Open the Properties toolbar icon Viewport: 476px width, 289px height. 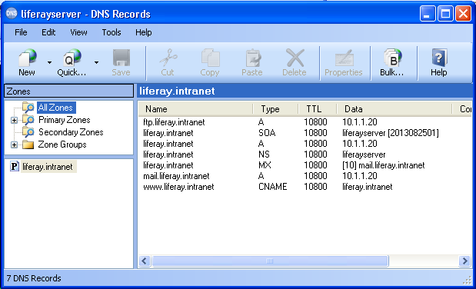tap(344, 58)
